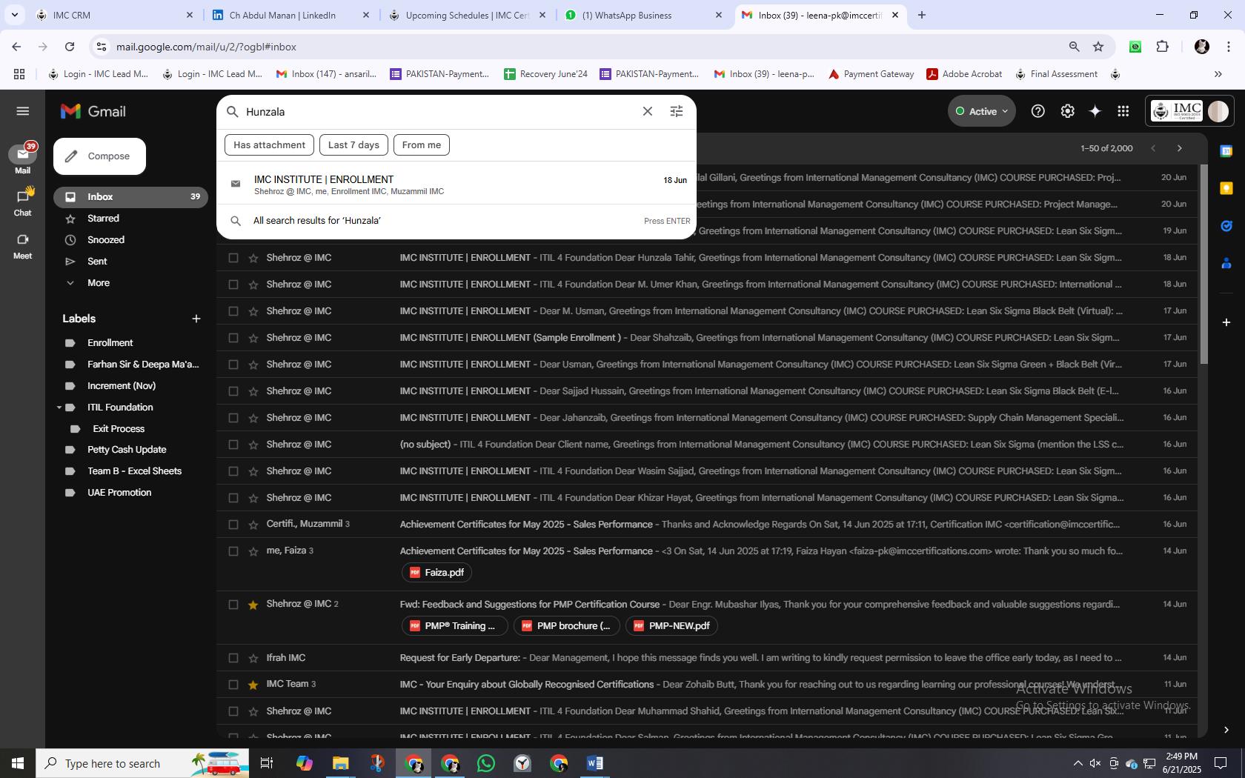The image size is (1245, 778).
Task: Open WhatsApp from Windows taskbar
Action: 486,763
